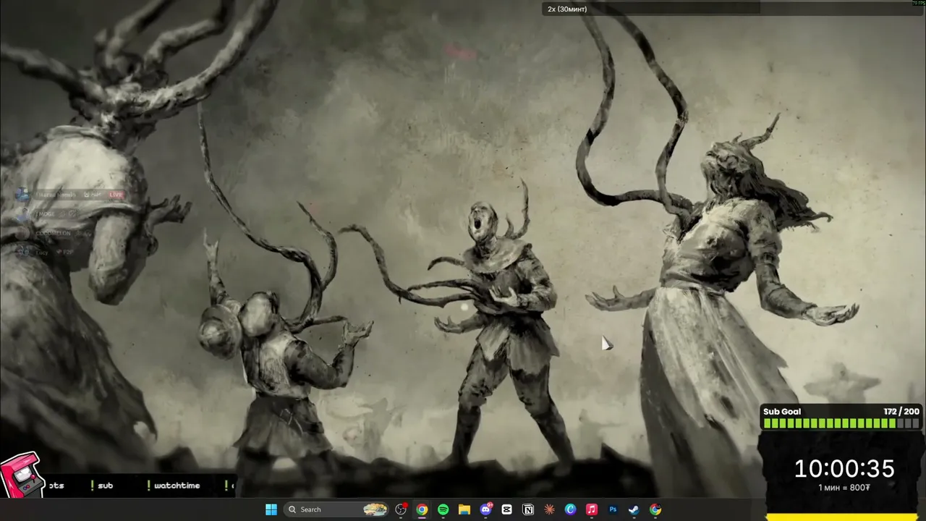The width and height of the screenshot is (926, 521).
Task: Switch to the active Google Chrome window
Action: [x=422, y=509]
